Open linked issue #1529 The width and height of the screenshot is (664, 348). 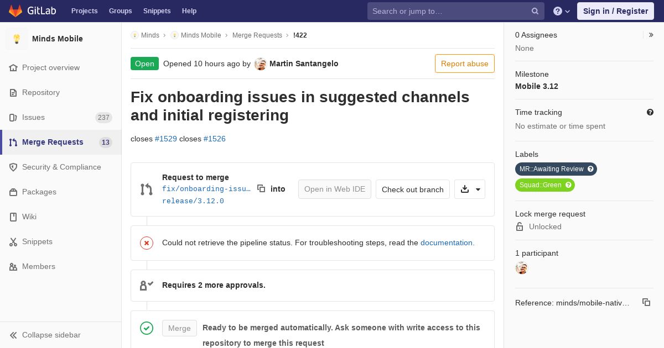(166, 139)
